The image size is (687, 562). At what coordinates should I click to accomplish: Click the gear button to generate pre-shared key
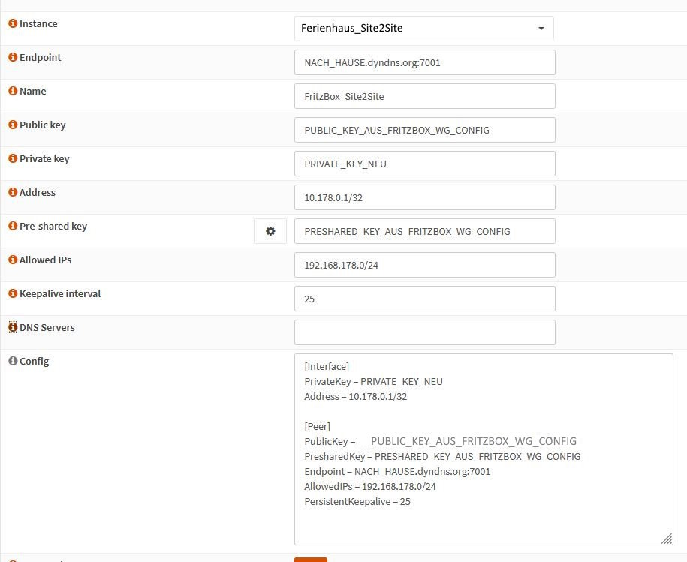pos(270,232)
